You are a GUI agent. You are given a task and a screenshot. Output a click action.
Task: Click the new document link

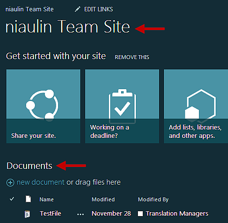[x=40, y=182]
